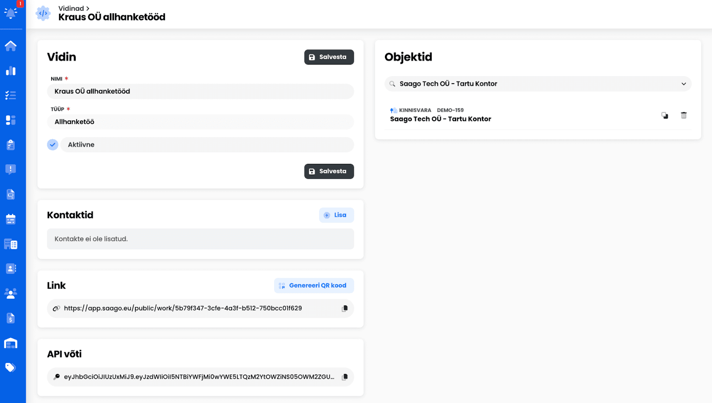Open the contact book icon in sidebar

[x=11, y=269]
